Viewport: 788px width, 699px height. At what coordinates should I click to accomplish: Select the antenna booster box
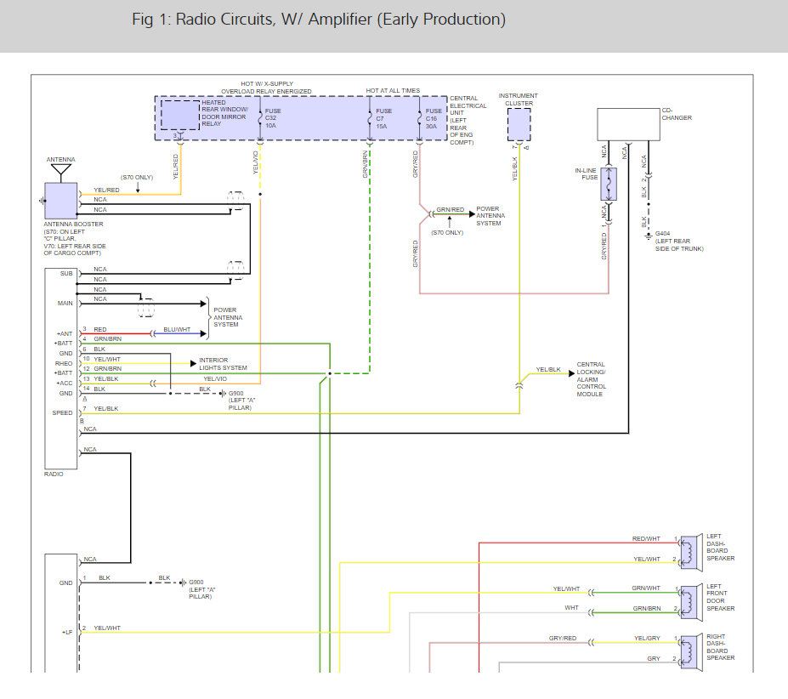click(61, 201)
